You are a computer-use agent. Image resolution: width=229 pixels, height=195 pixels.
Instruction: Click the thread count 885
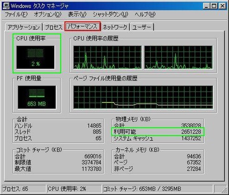coord(97,132)
